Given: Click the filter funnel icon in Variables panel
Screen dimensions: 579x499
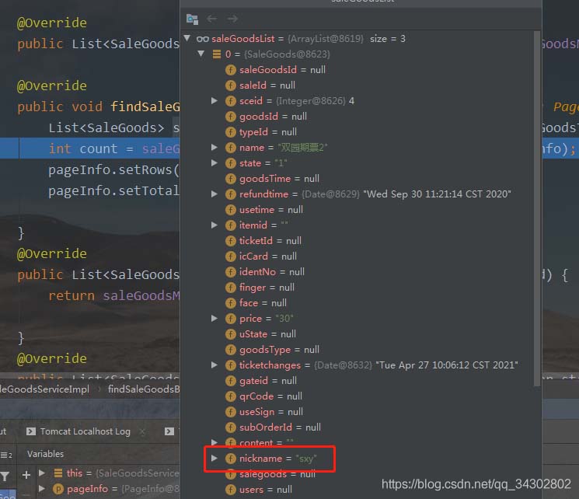Looking at the screenshot, I should point(5,476).
